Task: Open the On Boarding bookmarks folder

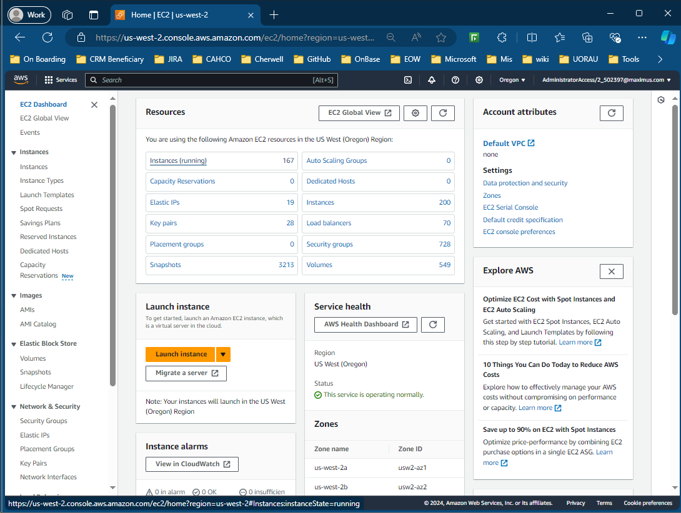Action: 37,59
